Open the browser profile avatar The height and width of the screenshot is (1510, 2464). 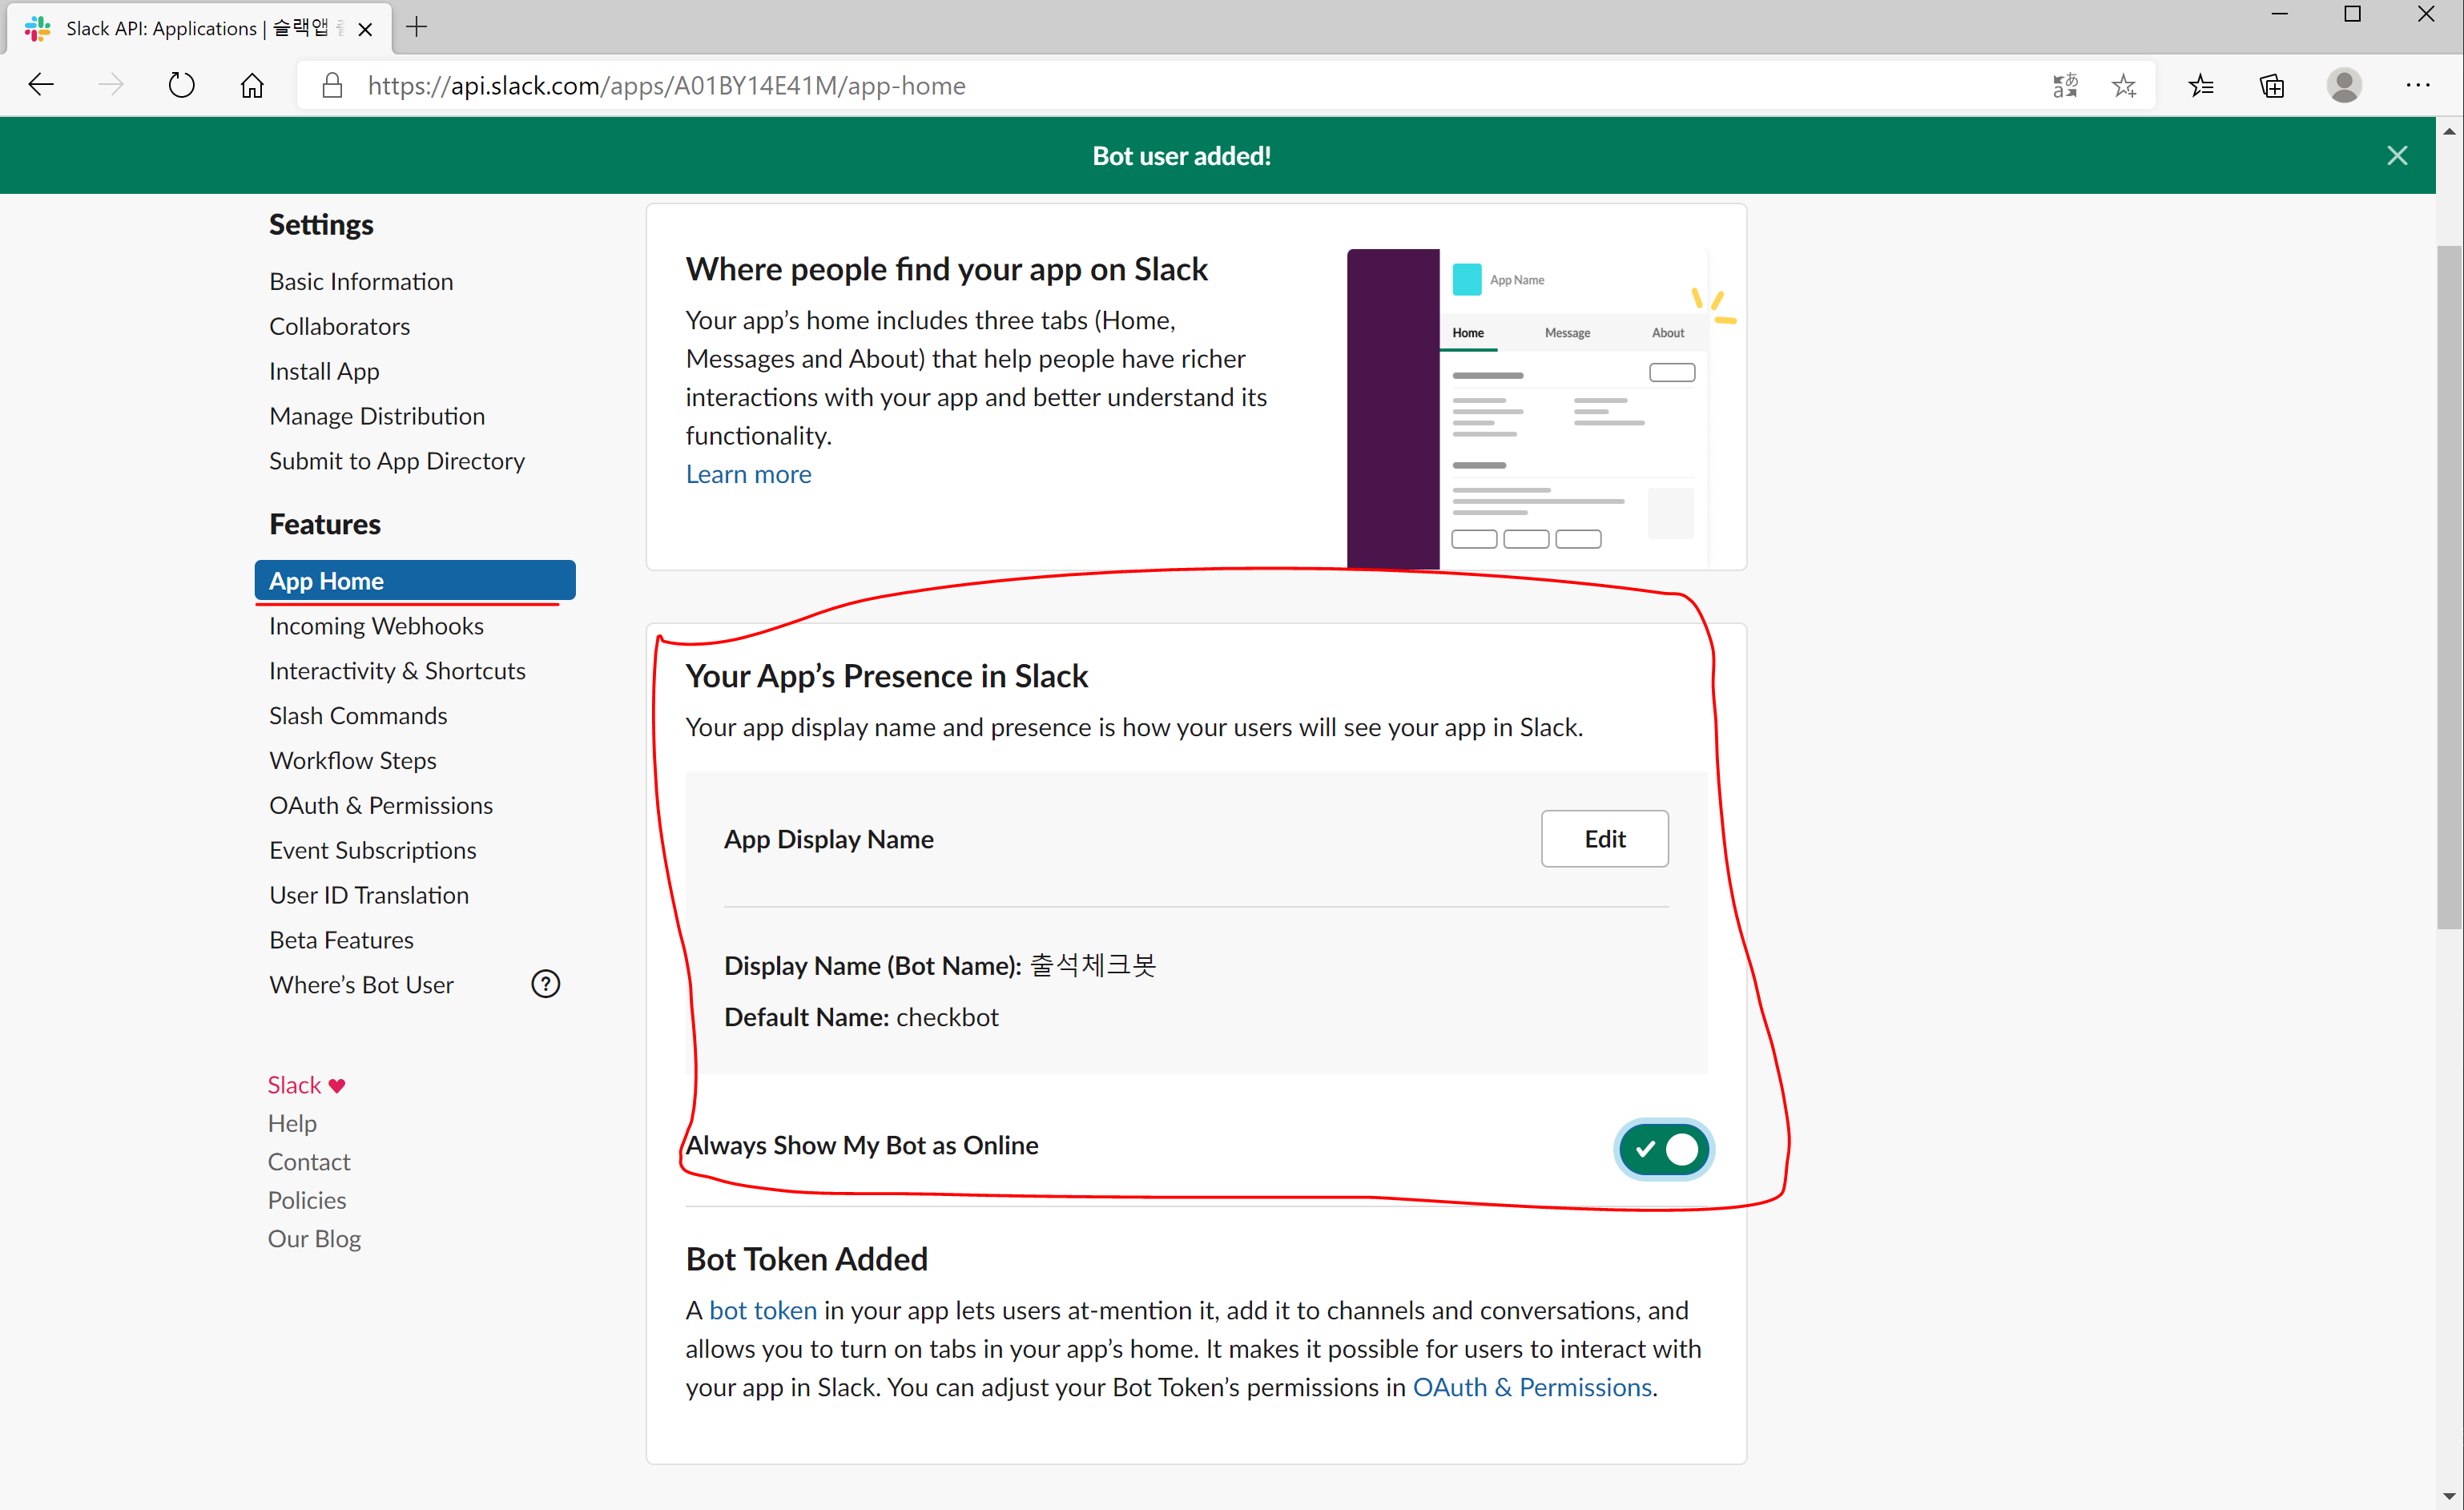[2344, 85]
